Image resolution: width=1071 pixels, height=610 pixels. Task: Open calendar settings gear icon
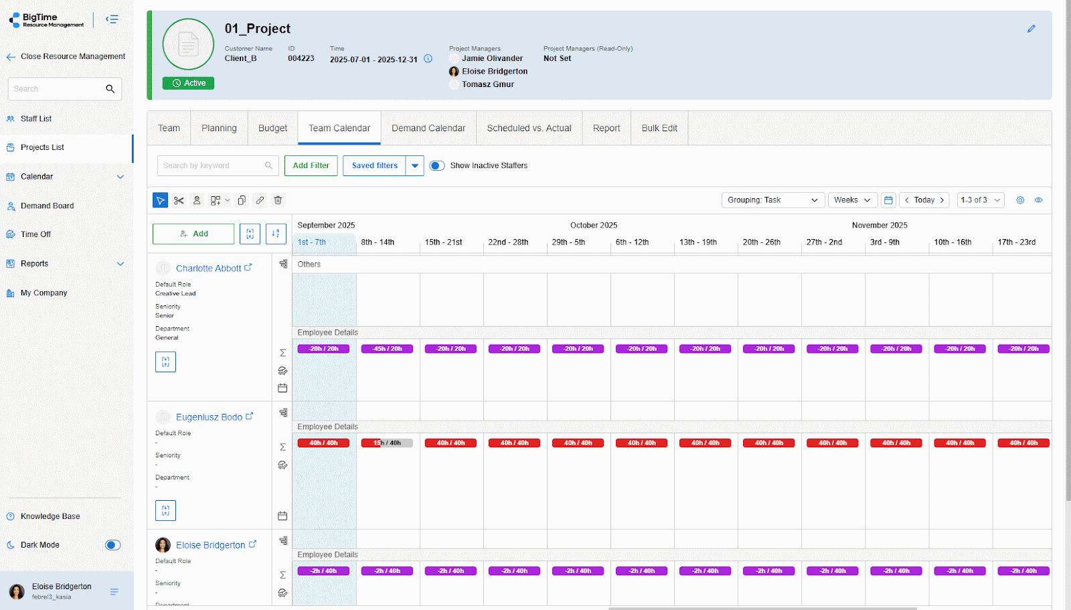coord(1020,200)
